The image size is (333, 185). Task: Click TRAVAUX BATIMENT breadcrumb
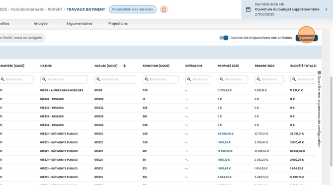point(86,9)
